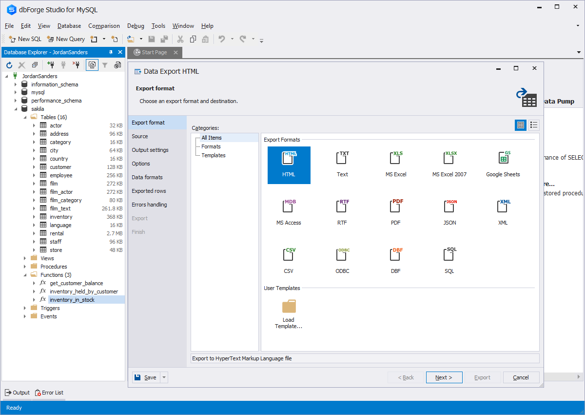Screen dimensions: 585x415
Task: Click the Delete connection red-x plug icon
Action: [76, 64]
